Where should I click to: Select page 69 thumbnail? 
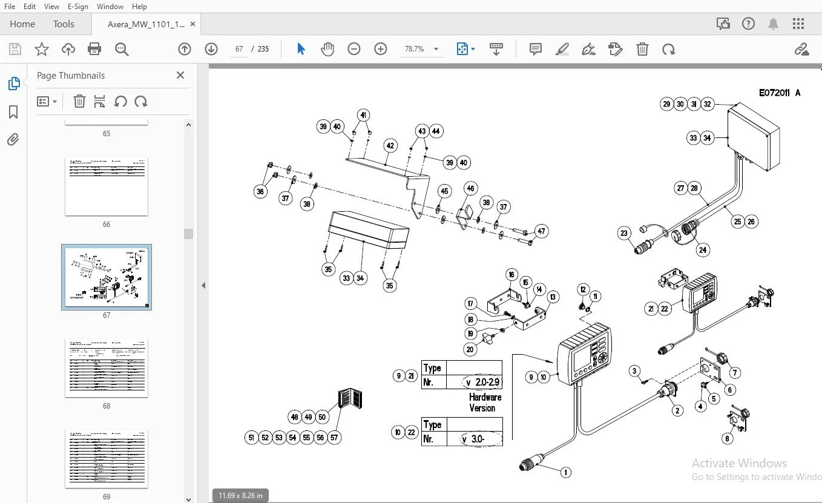click(x=107, y=459)
